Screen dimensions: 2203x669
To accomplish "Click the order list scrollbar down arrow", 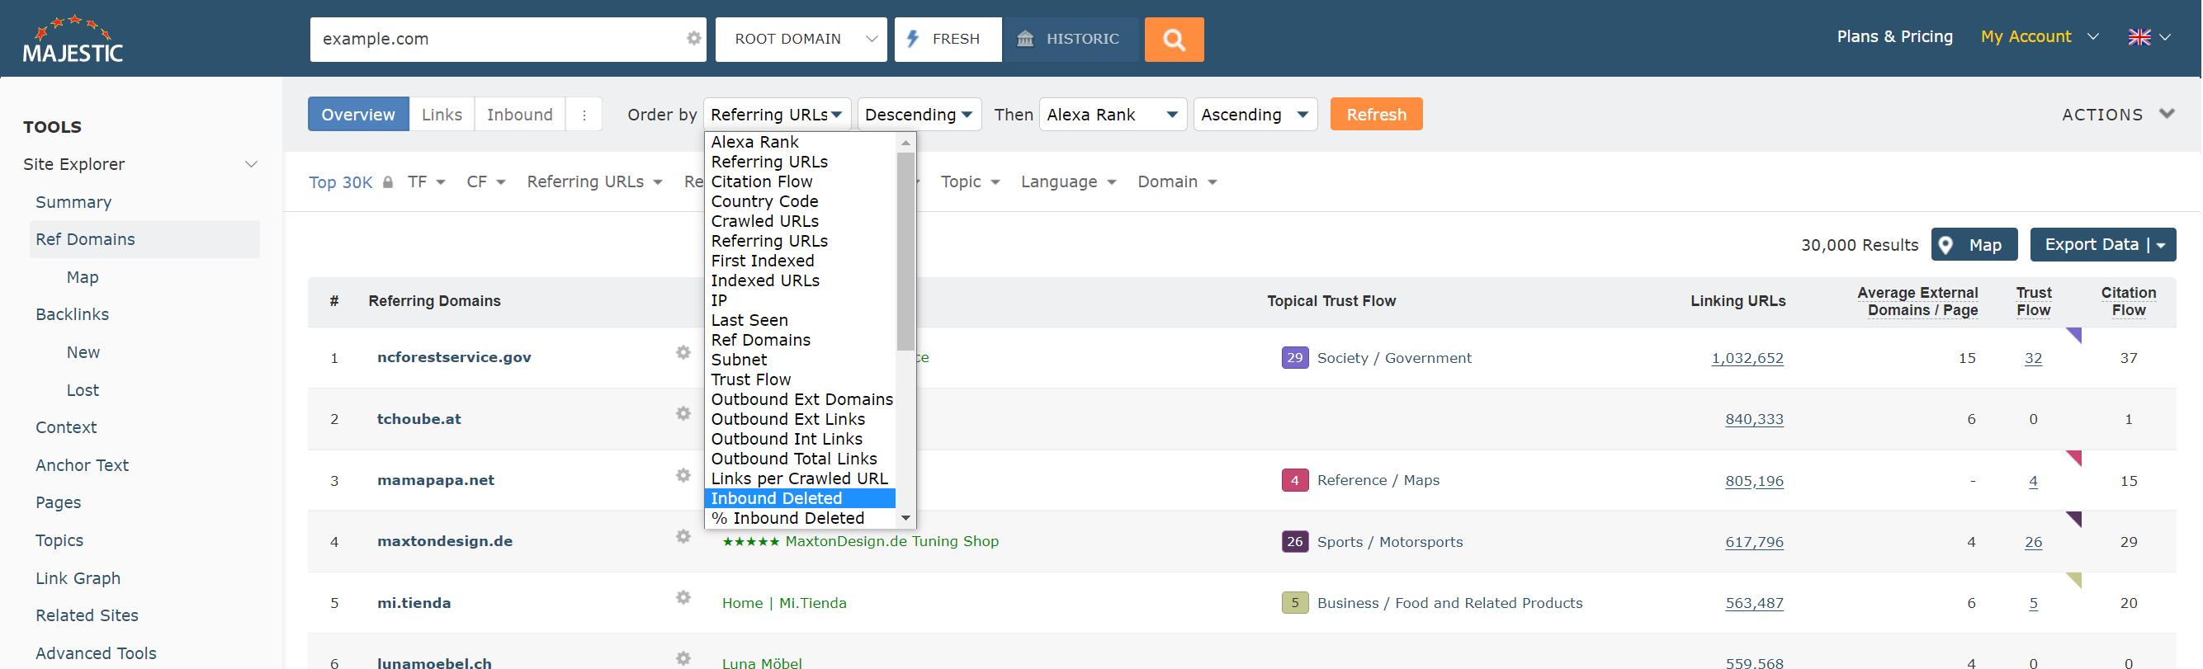I will [905, 519].
